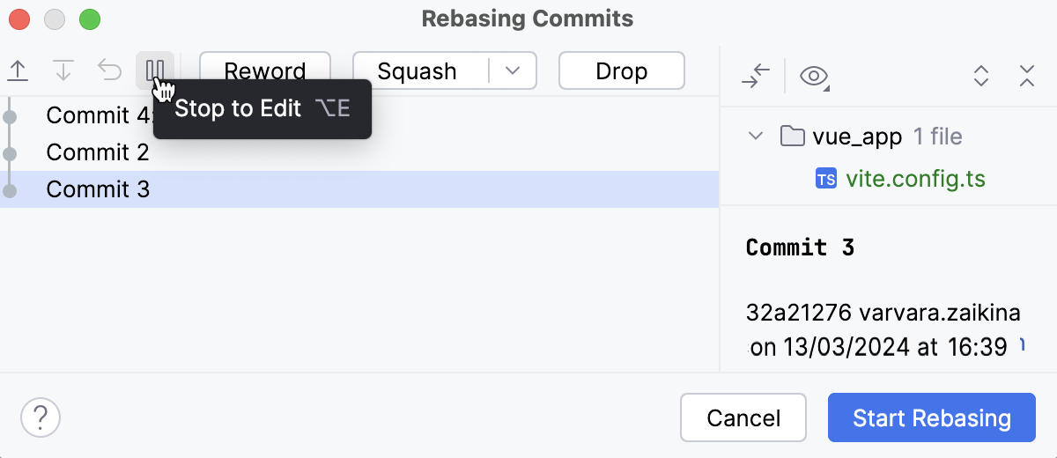Click the show diff arrows icon
Viewport: 1057px width, 458px height.
point(756,77)
